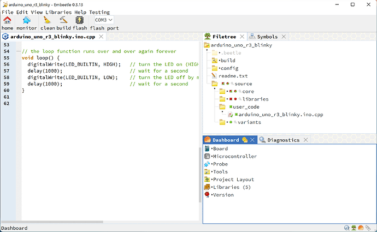Open the Libraries menu
377x232 pixels.
pyautogui.click(x=58, y=12)
